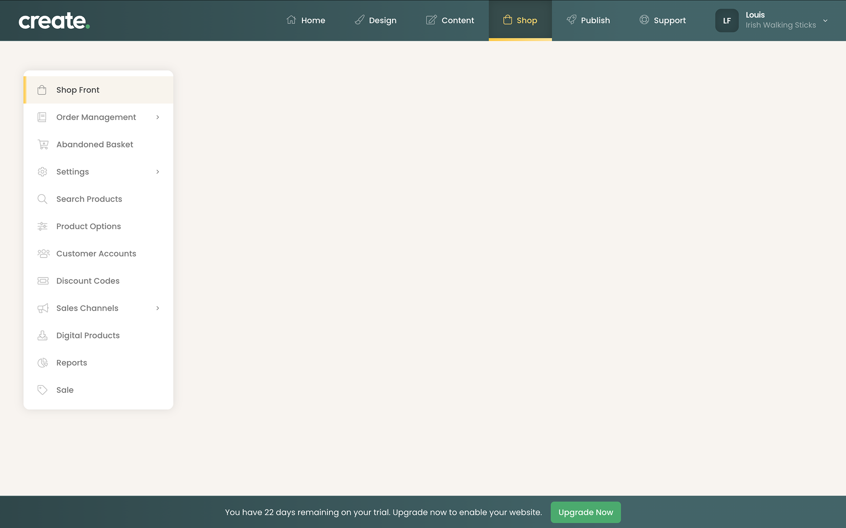846x528 pixels.
Task: Click the LF user avatar
Action: click(x=727, y=21)
